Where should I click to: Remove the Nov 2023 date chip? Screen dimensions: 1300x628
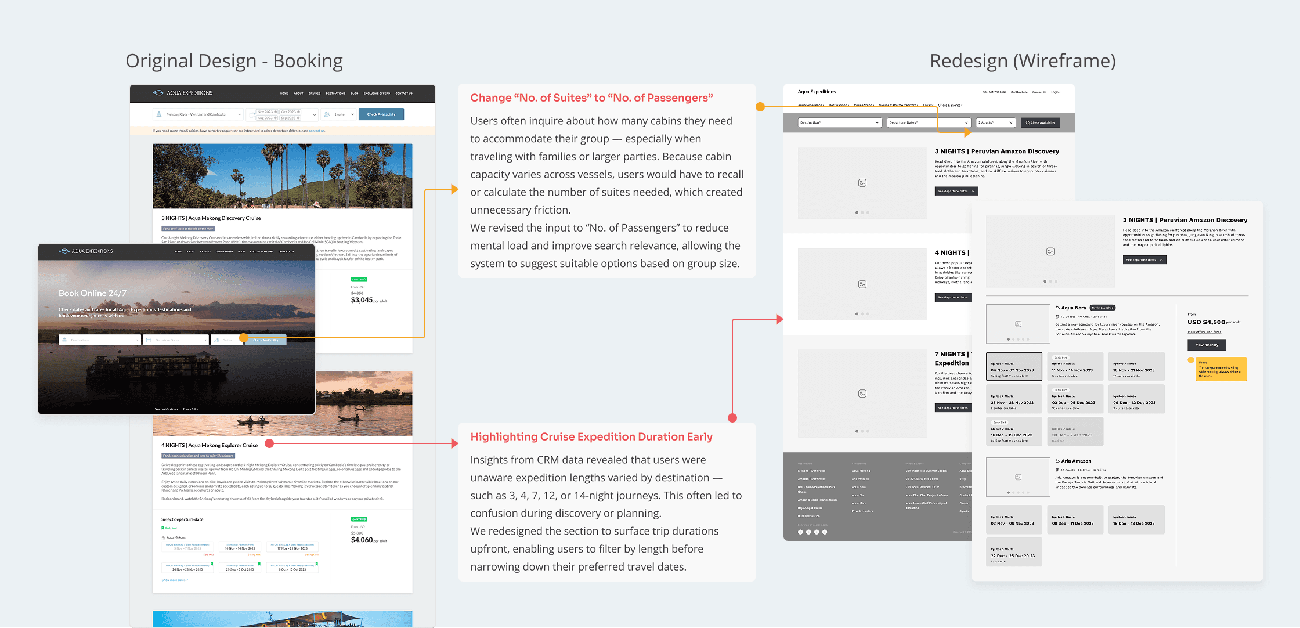(275, 111)
